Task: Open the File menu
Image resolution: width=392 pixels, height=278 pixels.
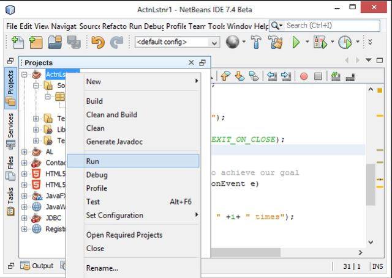Action: 12,26
